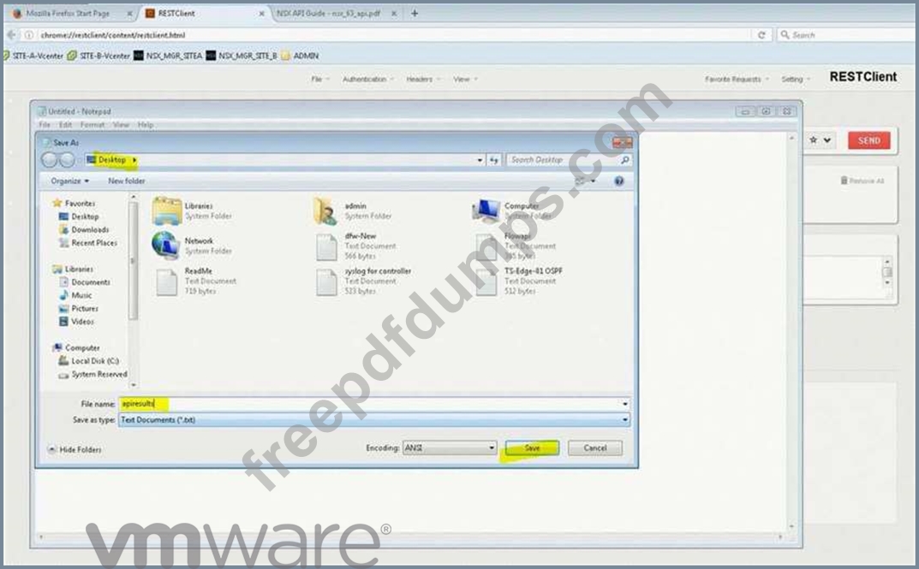Click the Save button in Save As dialog
Viewport: 919px width, 569px height.
pyautogui.click(x=532, y=447)
